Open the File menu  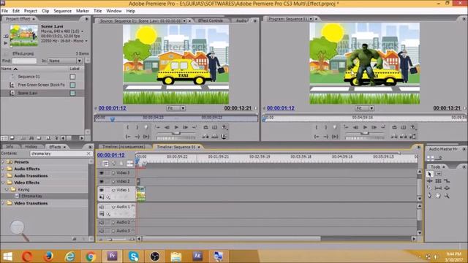tap(5, 11)
